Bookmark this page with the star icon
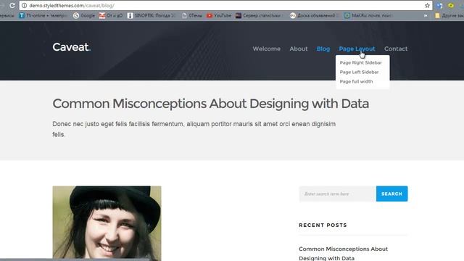 tap(427, 5)
